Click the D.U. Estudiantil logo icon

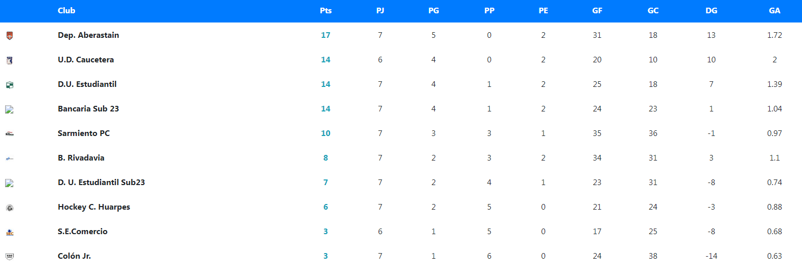(x=9, y=85)
